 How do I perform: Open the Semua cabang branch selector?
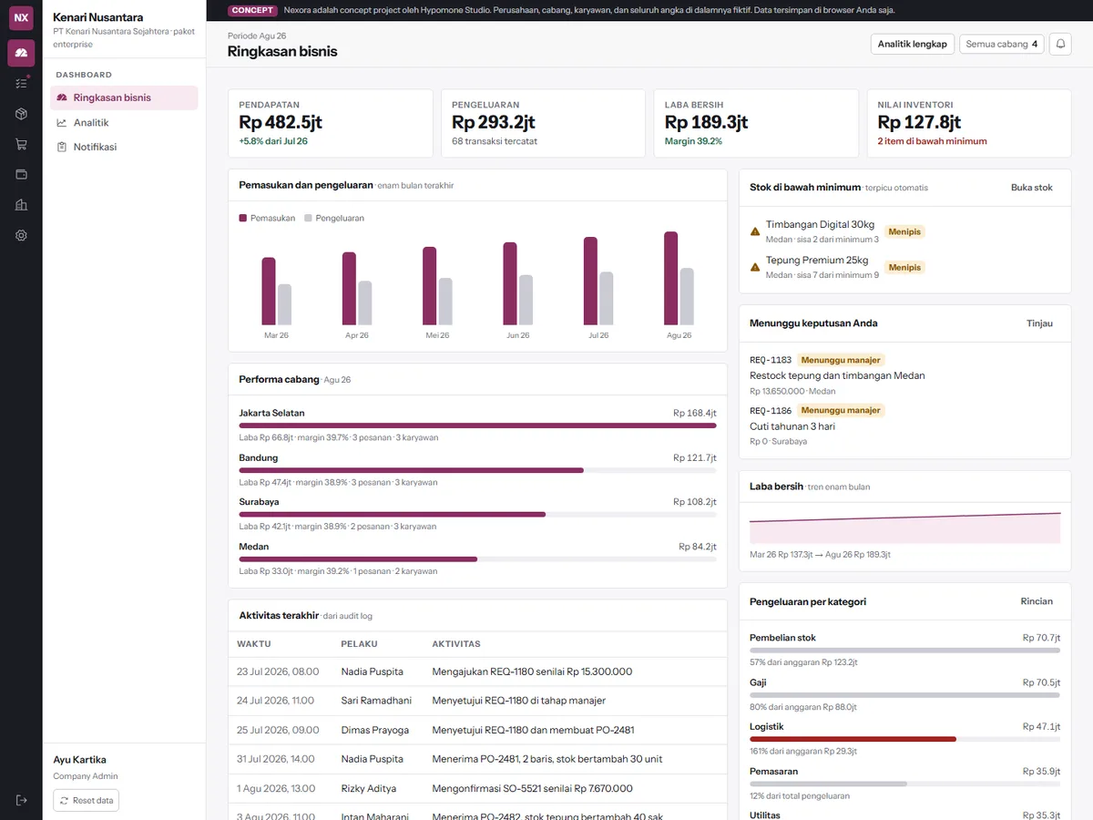1002,44
